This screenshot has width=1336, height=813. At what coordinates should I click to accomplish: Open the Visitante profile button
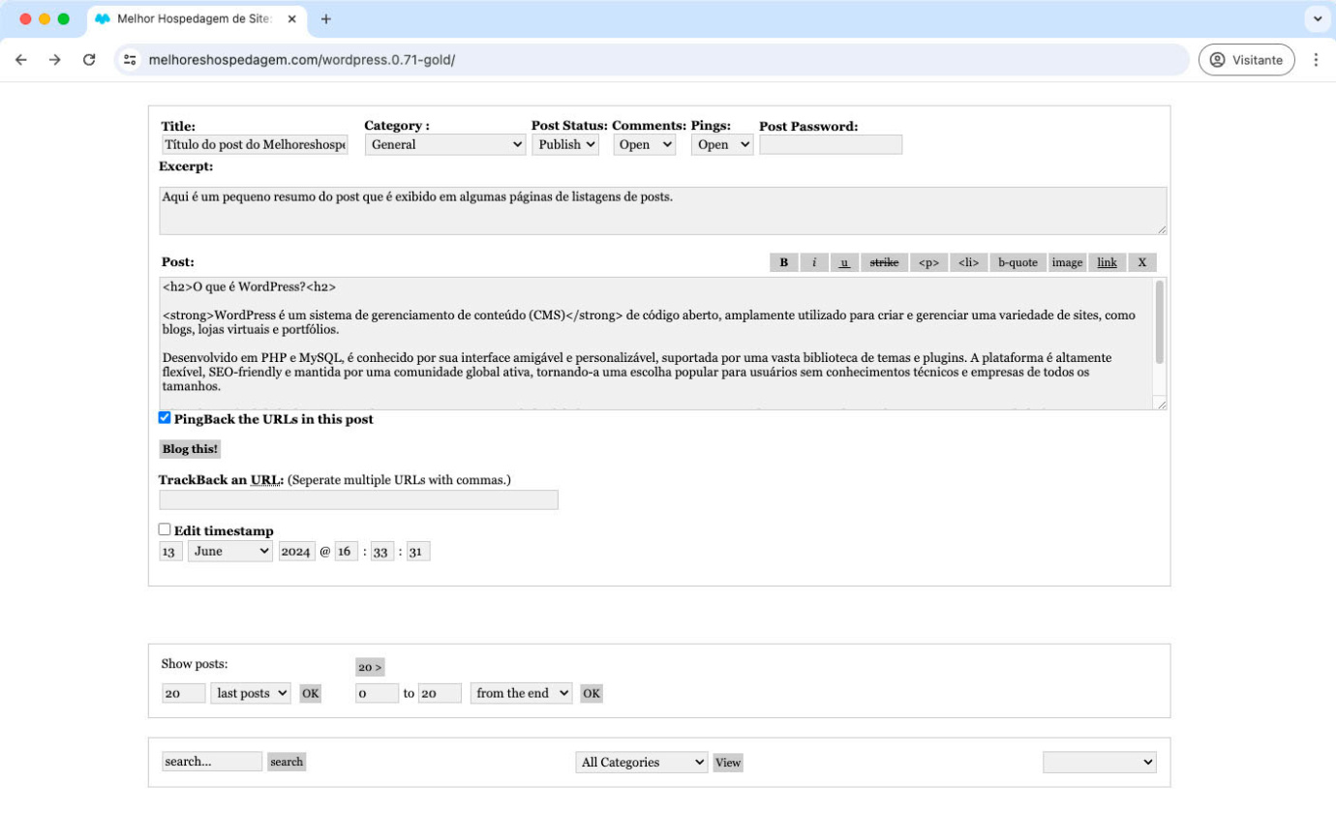pos(1247,60)
